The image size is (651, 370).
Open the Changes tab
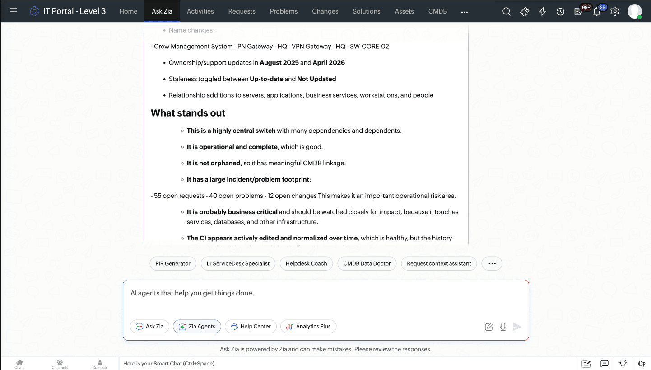pos(325,11)
